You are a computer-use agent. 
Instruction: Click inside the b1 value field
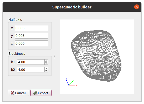31,62
